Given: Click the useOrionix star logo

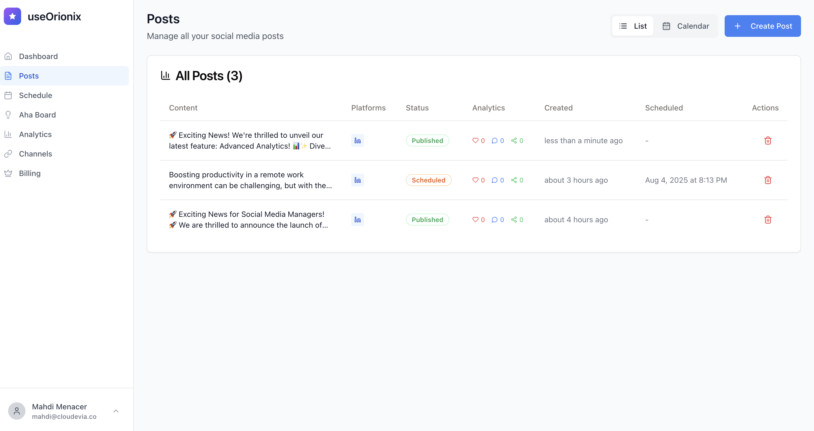Looking at the screenshot, I should [x=12, y=17].
